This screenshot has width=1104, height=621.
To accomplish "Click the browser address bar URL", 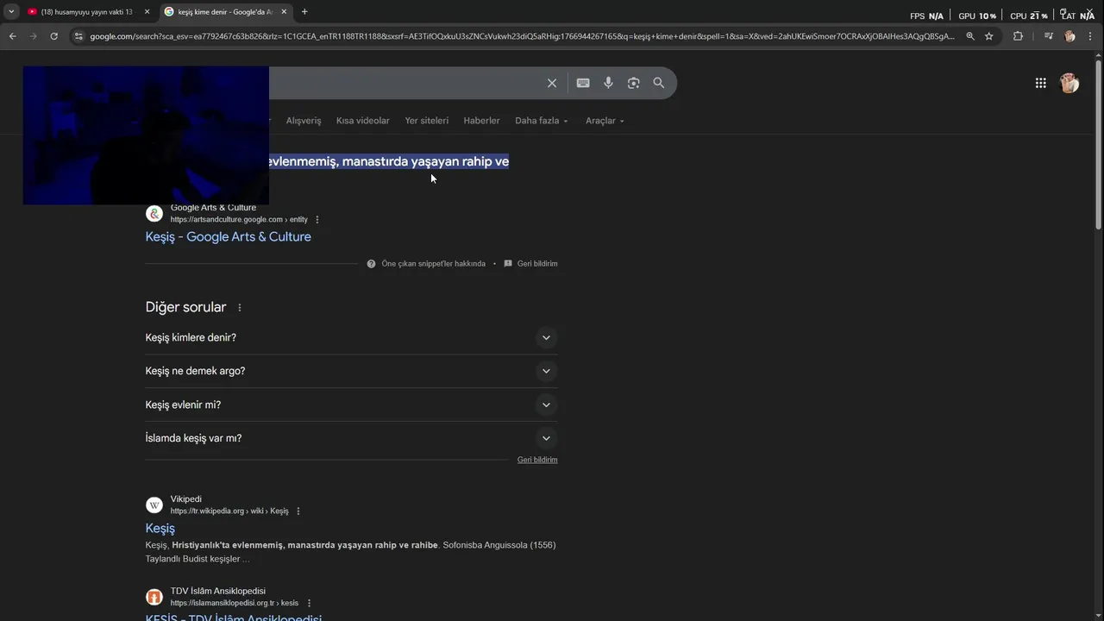I will click(522, 36).
